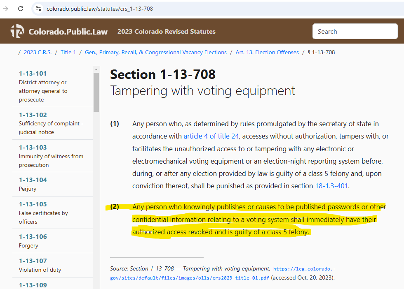
Task: Open the leg.colorado.gov source PDF link
Action: point(223,273)
